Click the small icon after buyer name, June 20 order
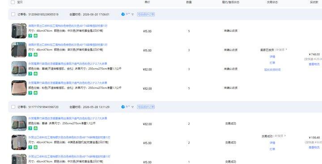Viewport: 322px width, 164px height. point(132,14)
